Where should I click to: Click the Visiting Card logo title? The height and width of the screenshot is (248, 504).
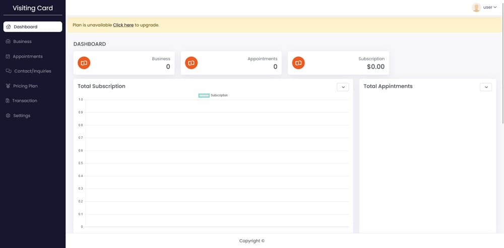[x=33, y=8]
